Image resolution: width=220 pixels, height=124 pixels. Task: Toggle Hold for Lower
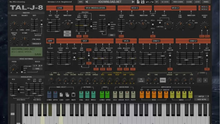click(x=102, y=94)
